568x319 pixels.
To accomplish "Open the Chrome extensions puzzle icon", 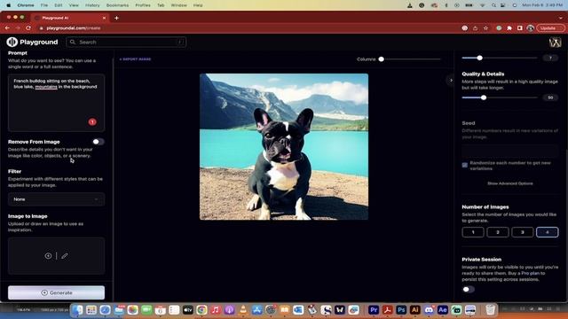I will click(509, 27).
